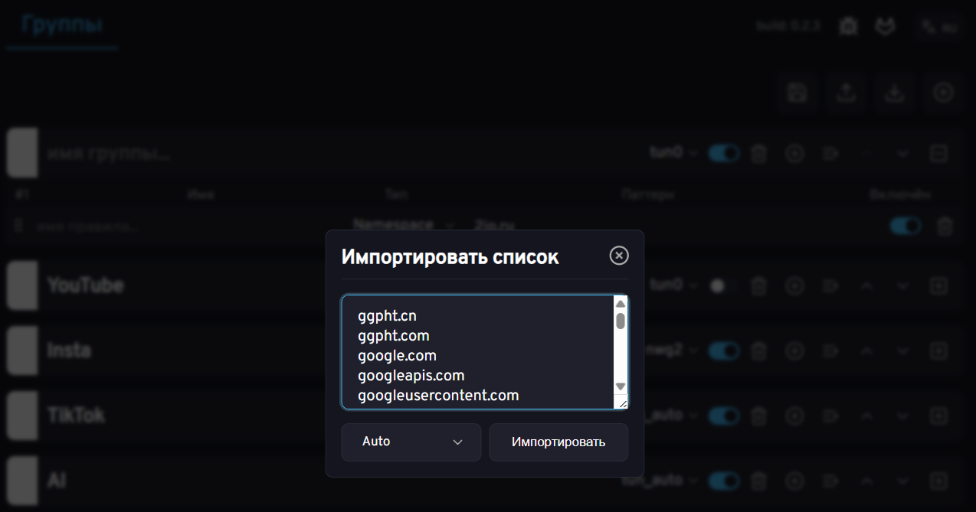Click the text area scroll-down arrow
Viewport: 976px width, 512px height.
pos(621,386)
